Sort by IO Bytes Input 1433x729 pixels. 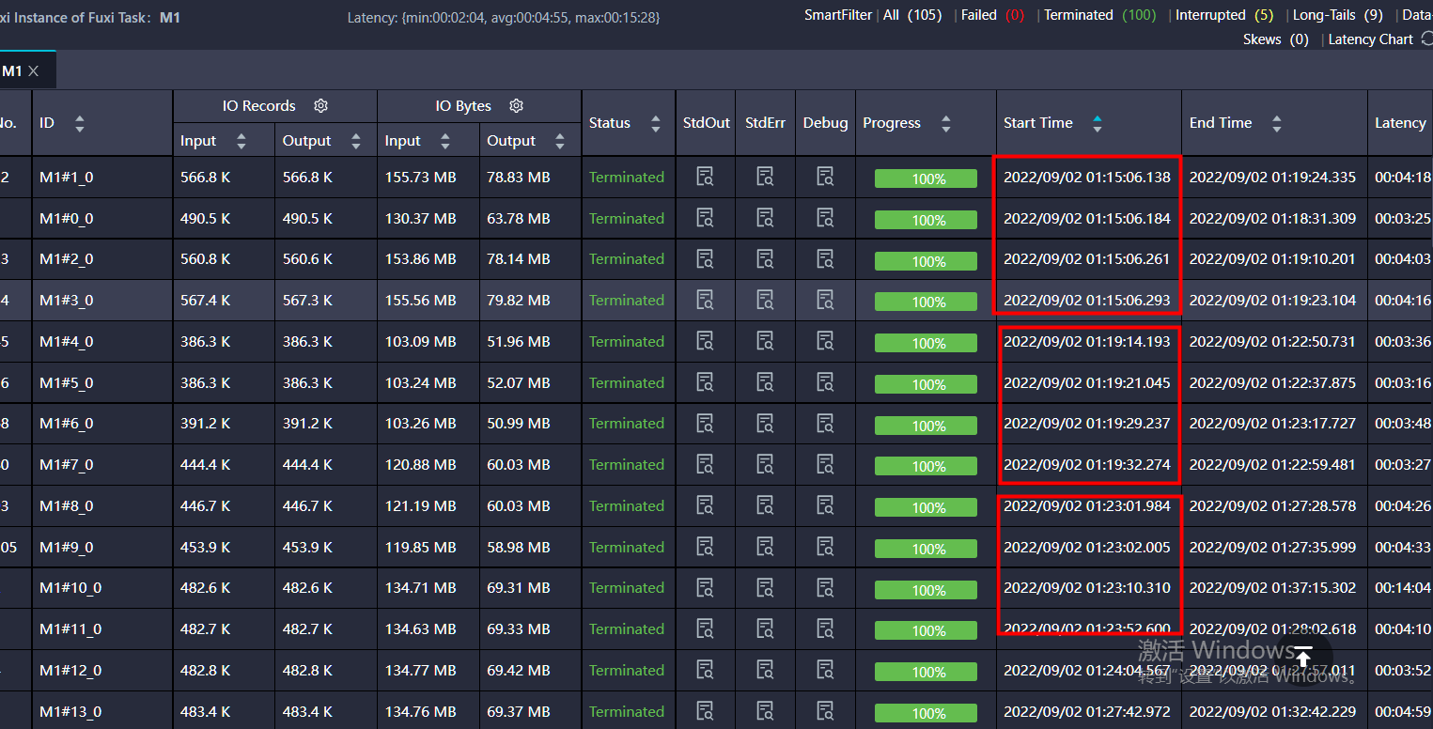click(x=445, y=141)
